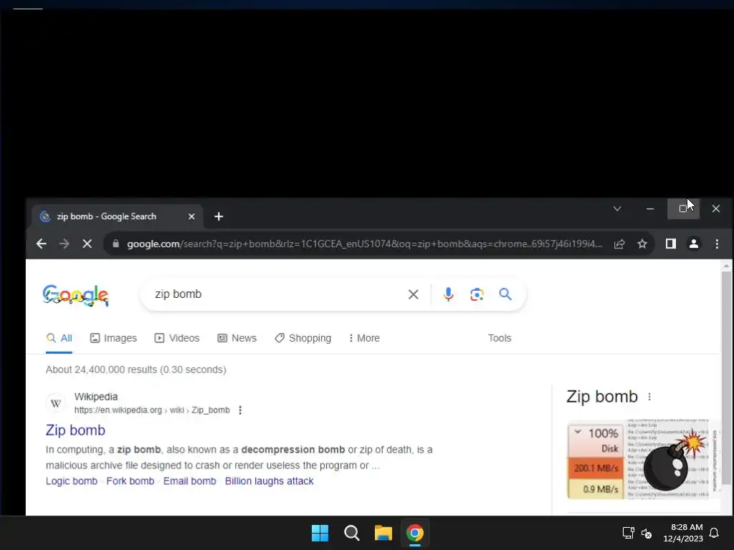734x550 pixels.
Task: Click the forward navigation arrow
Action: (64, 243)
